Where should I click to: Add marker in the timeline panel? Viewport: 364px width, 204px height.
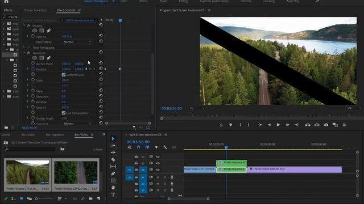[156, 147]
